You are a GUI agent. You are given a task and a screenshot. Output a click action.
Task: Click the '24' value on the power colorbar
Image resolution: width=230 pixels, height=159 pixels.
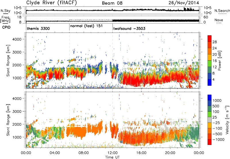click(214, 48)
